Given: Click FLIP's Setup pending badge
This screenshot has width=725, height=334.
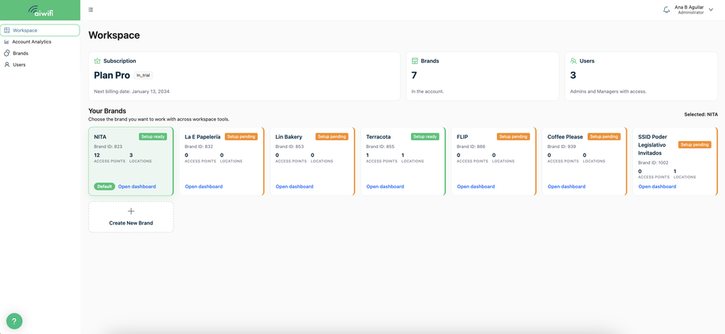Looking at the screenshot, I should pyautogui.click(x=514, y=137).
